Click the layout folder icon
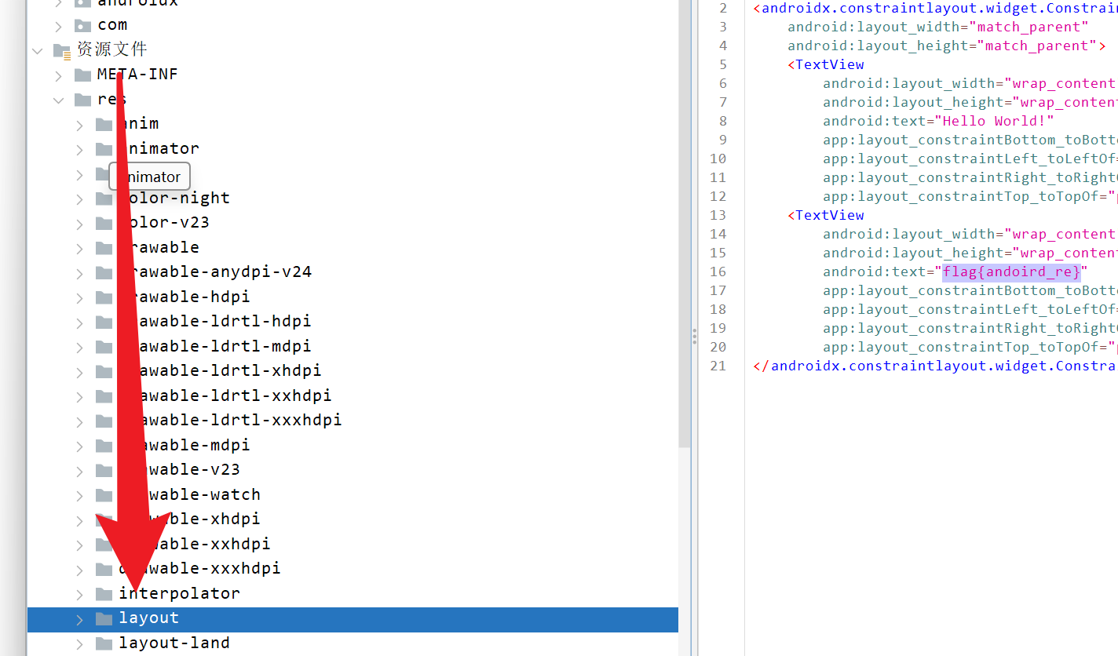This screenshot has width=1118, height=656. [104, 618]
